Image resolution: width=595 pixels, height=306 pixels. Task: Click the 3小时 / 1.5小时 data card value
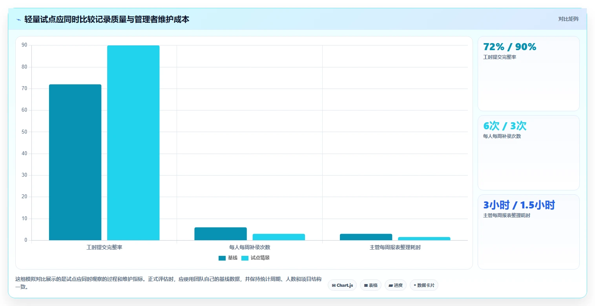[x=519, y=205]
